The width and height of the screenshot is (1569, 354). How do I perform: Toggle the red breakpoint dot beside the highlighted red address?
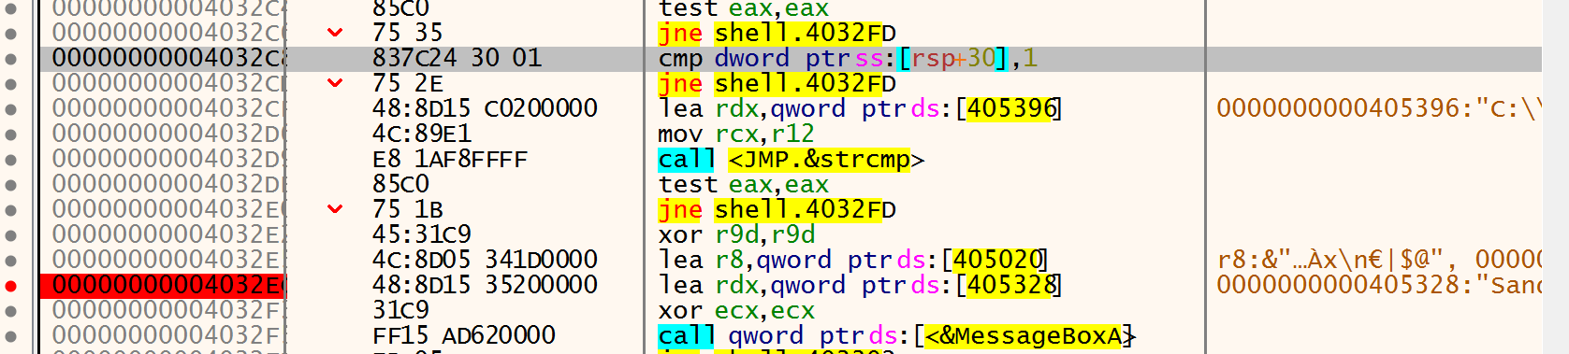pyautogui.click(x=10, y=286)
